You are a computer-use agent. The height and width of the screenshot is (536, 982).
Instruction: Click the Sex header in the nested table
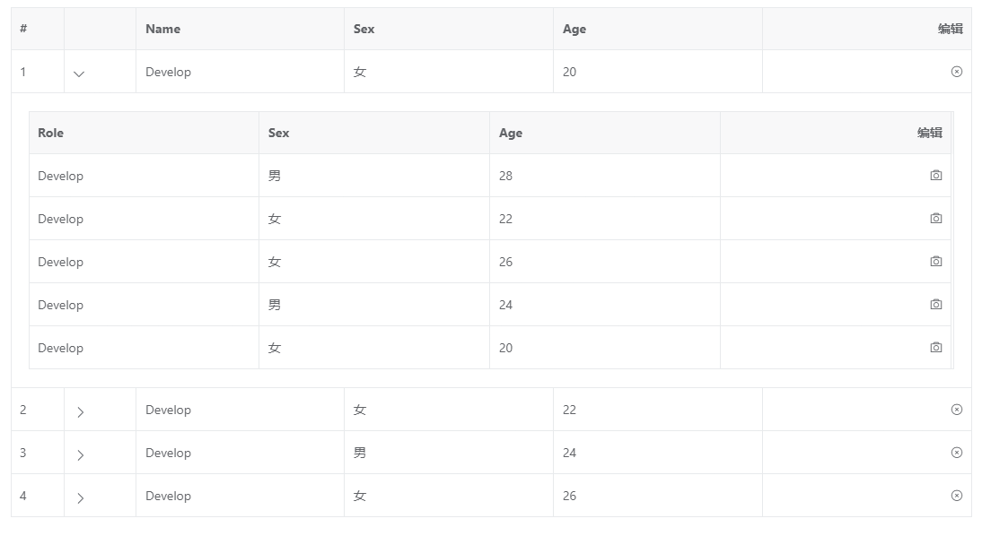(x=278, y=133)
